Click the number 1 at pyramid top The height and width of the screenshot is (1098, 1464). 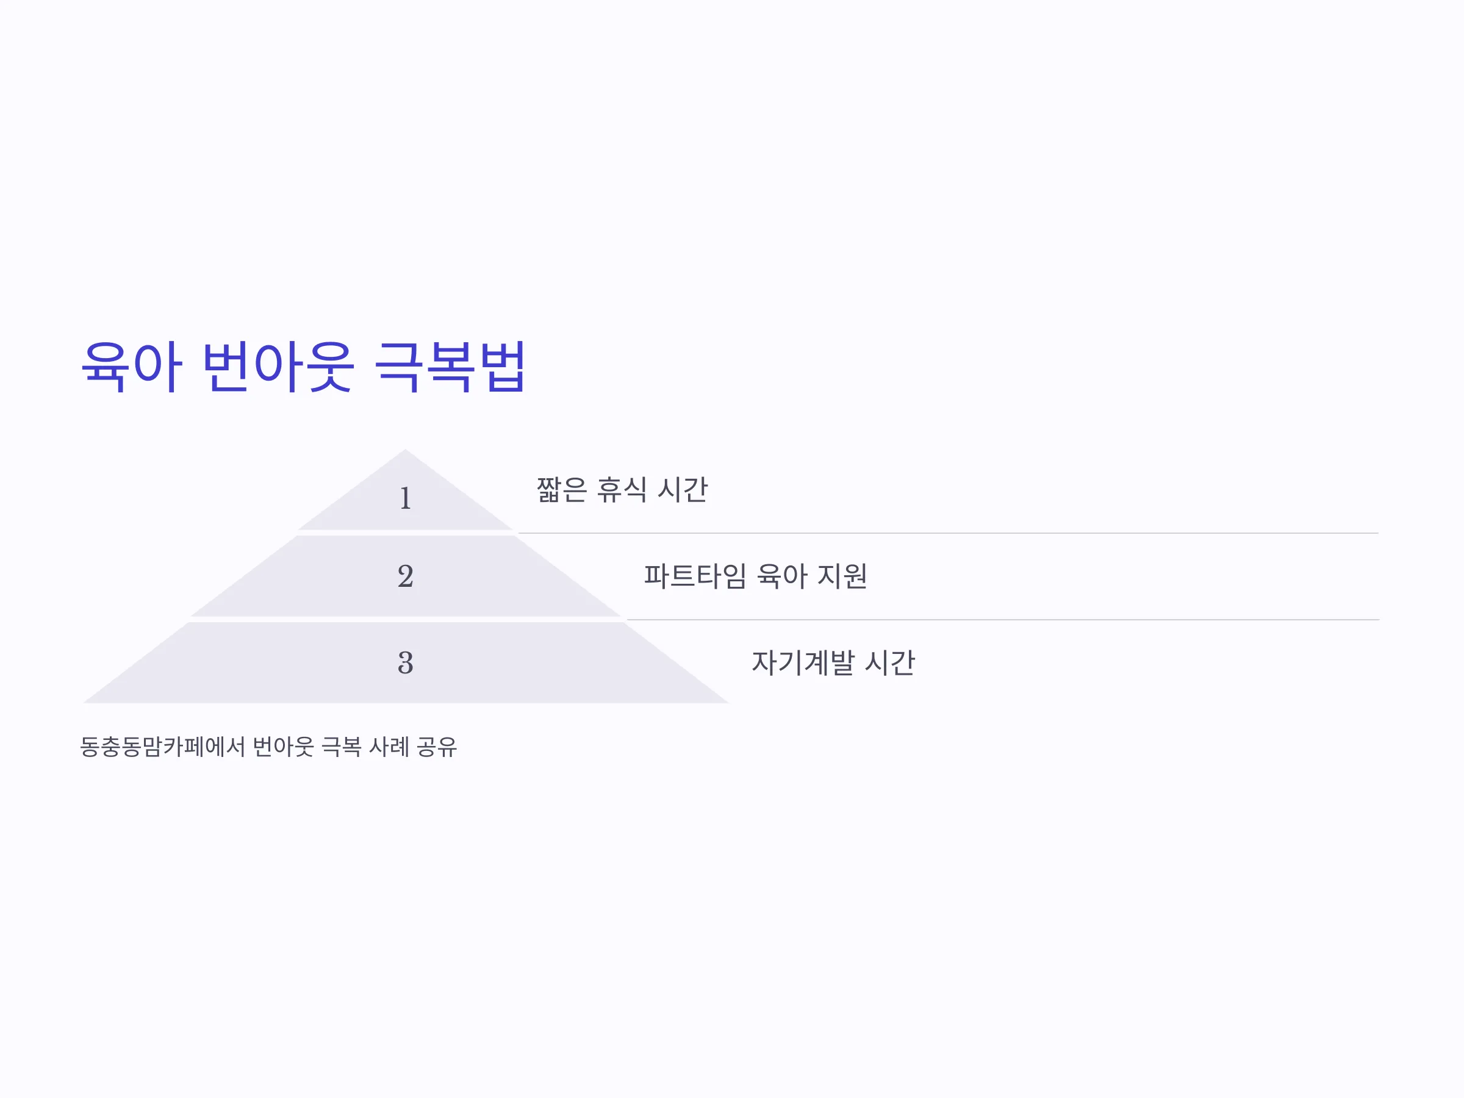[x=406, y=498]
